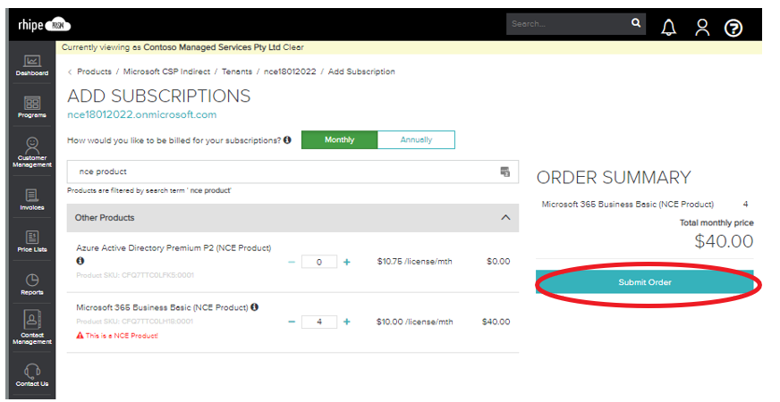This screenshot has height=402, width=780.
Task: Decrease Microsoft 365 Business Basic quantity
Action: tap(292, 322)
